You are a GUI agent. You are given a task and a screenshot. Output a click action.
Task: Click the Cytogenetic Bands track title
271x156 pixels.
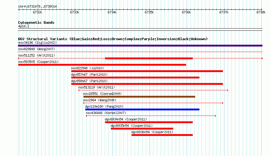pos(36,23)
